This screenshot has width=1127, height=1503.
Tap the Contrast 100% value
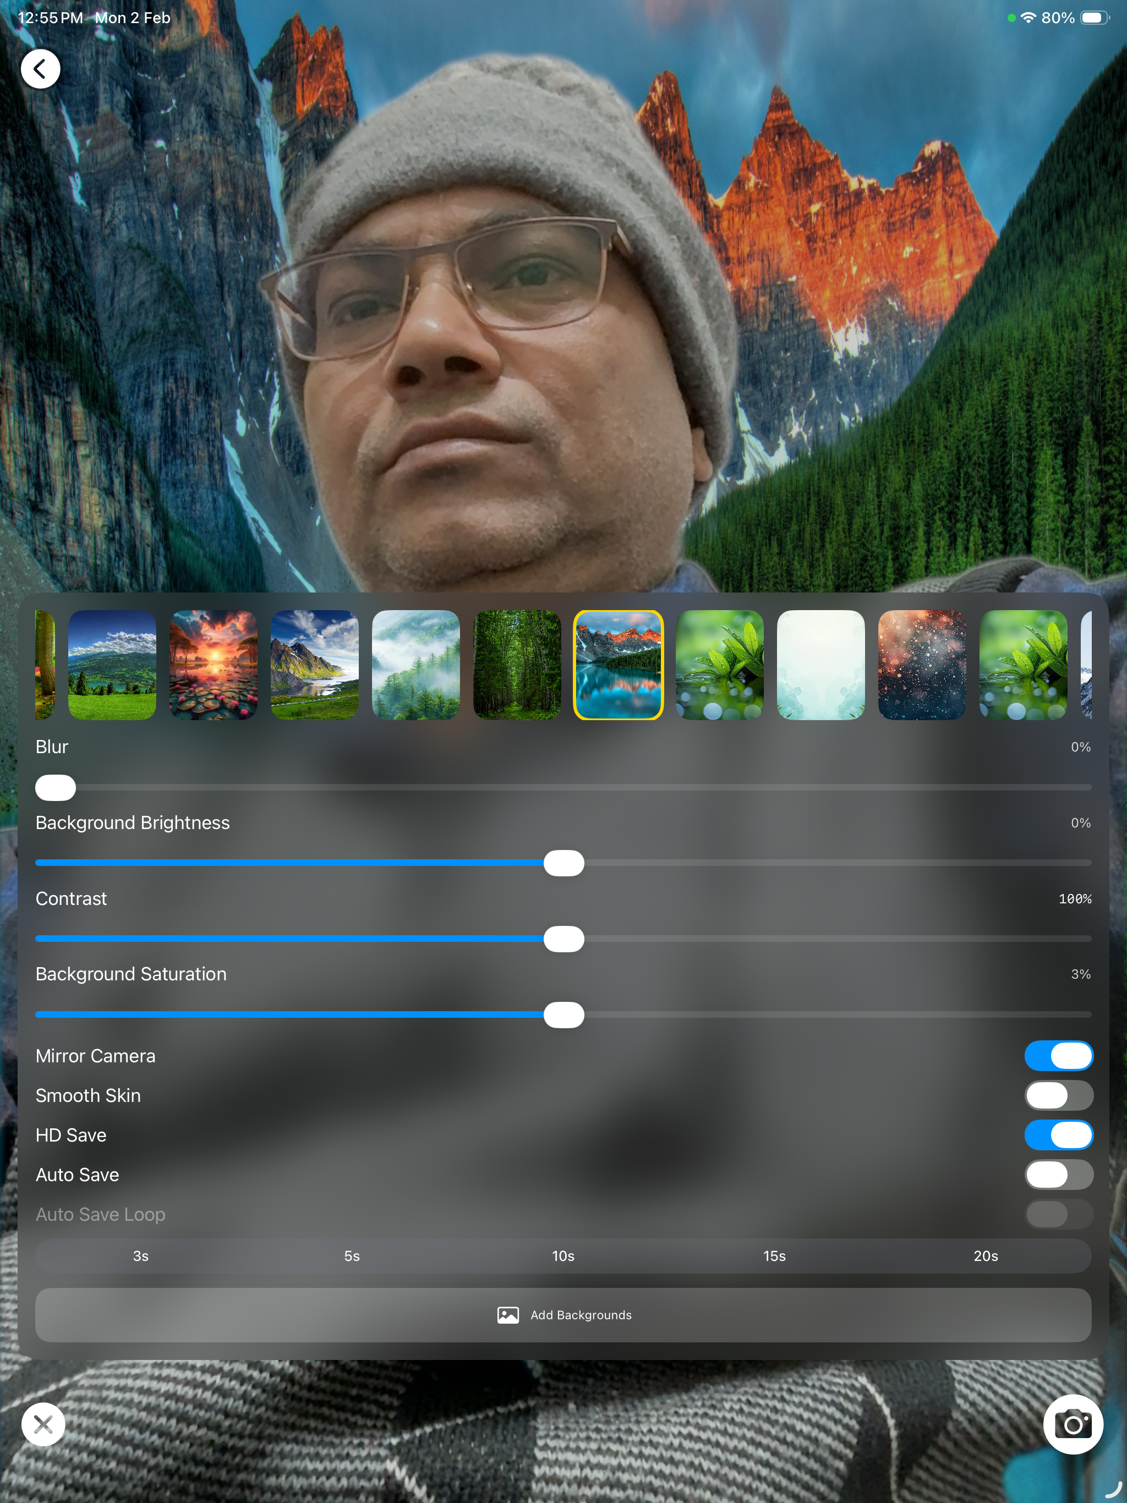pos(1075,899)
